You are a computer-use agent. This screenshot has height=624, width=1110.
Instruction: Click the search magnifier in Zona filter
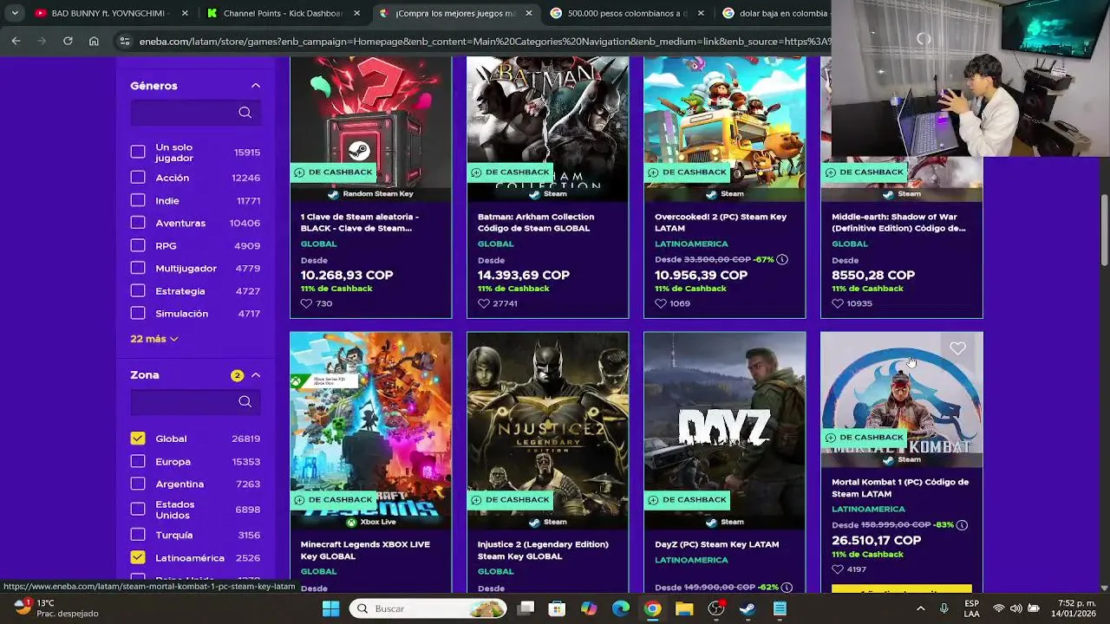coord(245,402)
